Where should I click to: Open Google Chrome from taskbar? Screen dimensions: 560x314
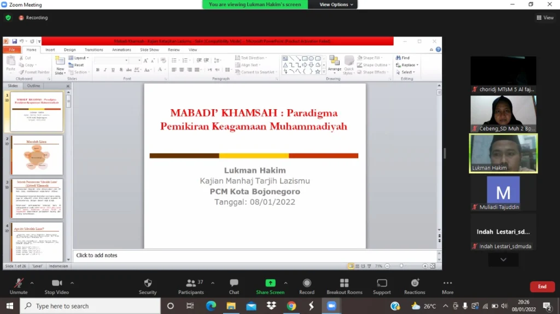point(291,306)
